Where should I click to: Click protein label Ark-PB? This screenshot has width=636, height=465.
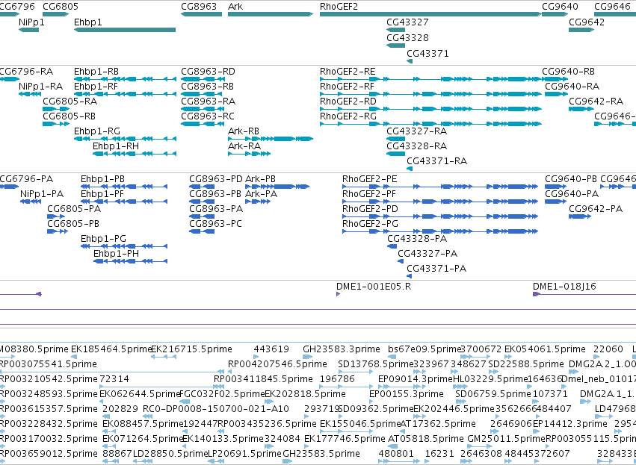260,179
